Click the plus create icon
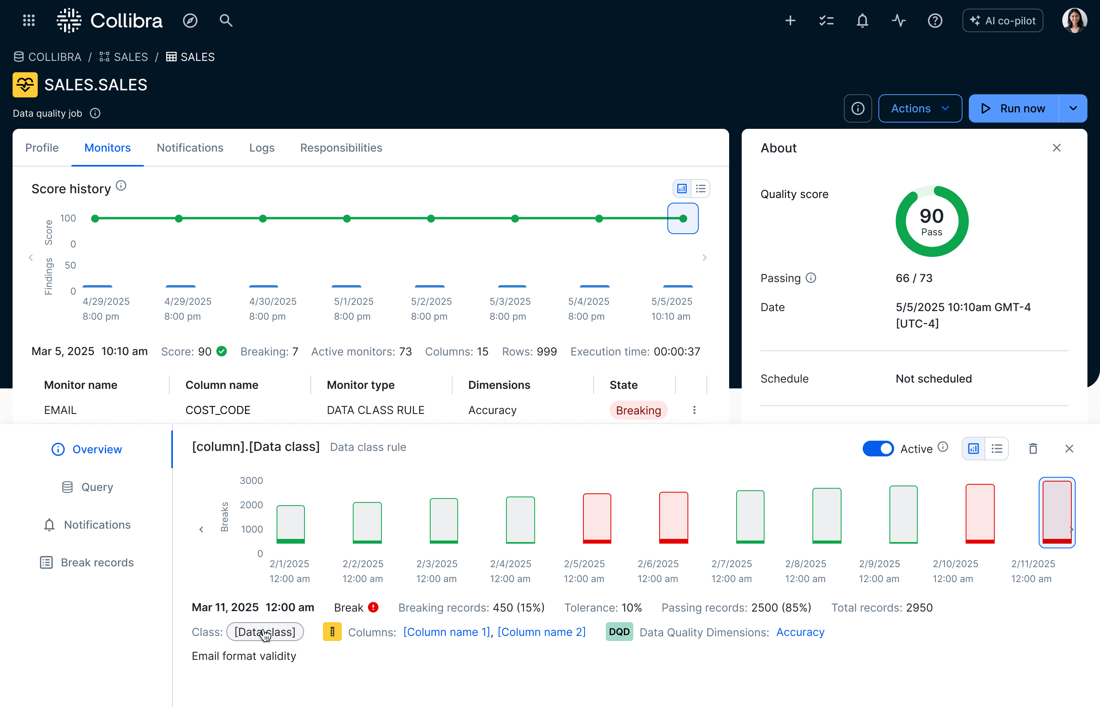The width and height of the screenshot is (1100, 707). click(790, 20)
